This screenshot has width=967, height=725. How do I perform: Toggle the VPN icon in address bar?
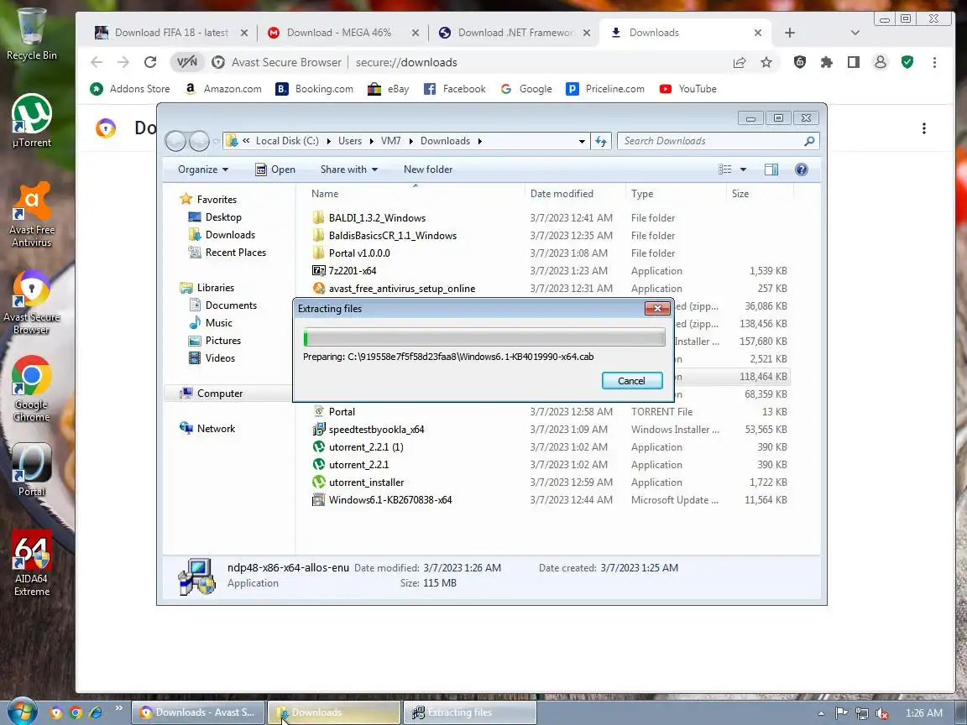click(x=187, y=62)
